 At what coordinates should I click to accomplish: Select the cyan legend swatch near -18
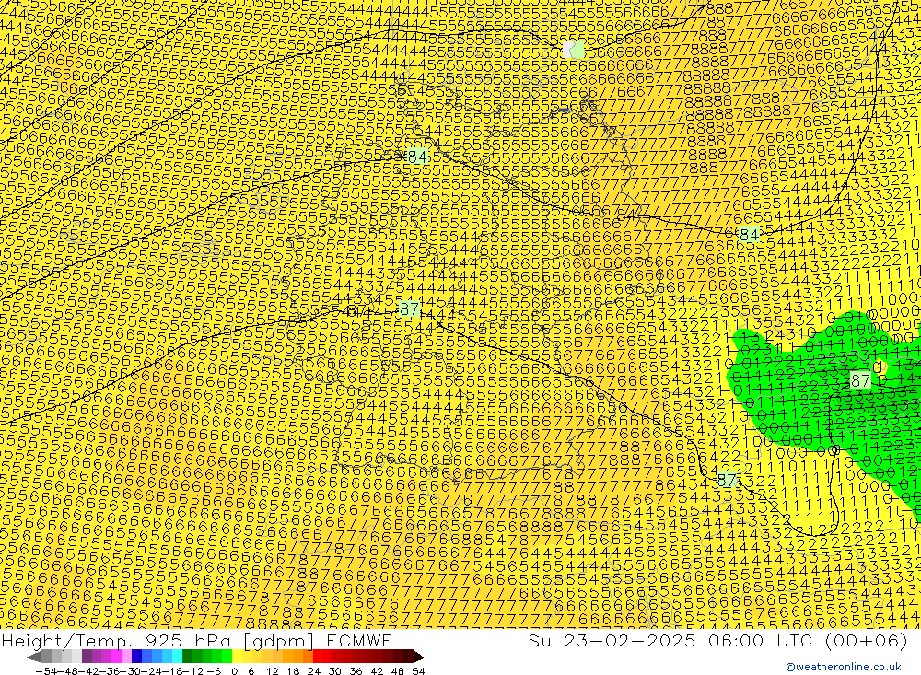point(177,657)
